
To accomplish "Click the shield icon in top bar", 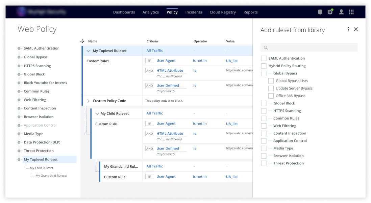I will pos(320,12).
